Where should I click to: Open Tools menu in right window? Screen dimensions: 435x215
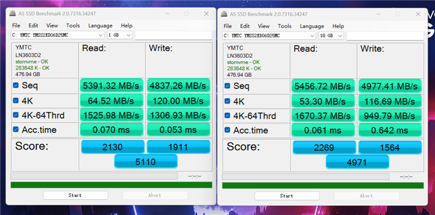[x=284, y=26]
